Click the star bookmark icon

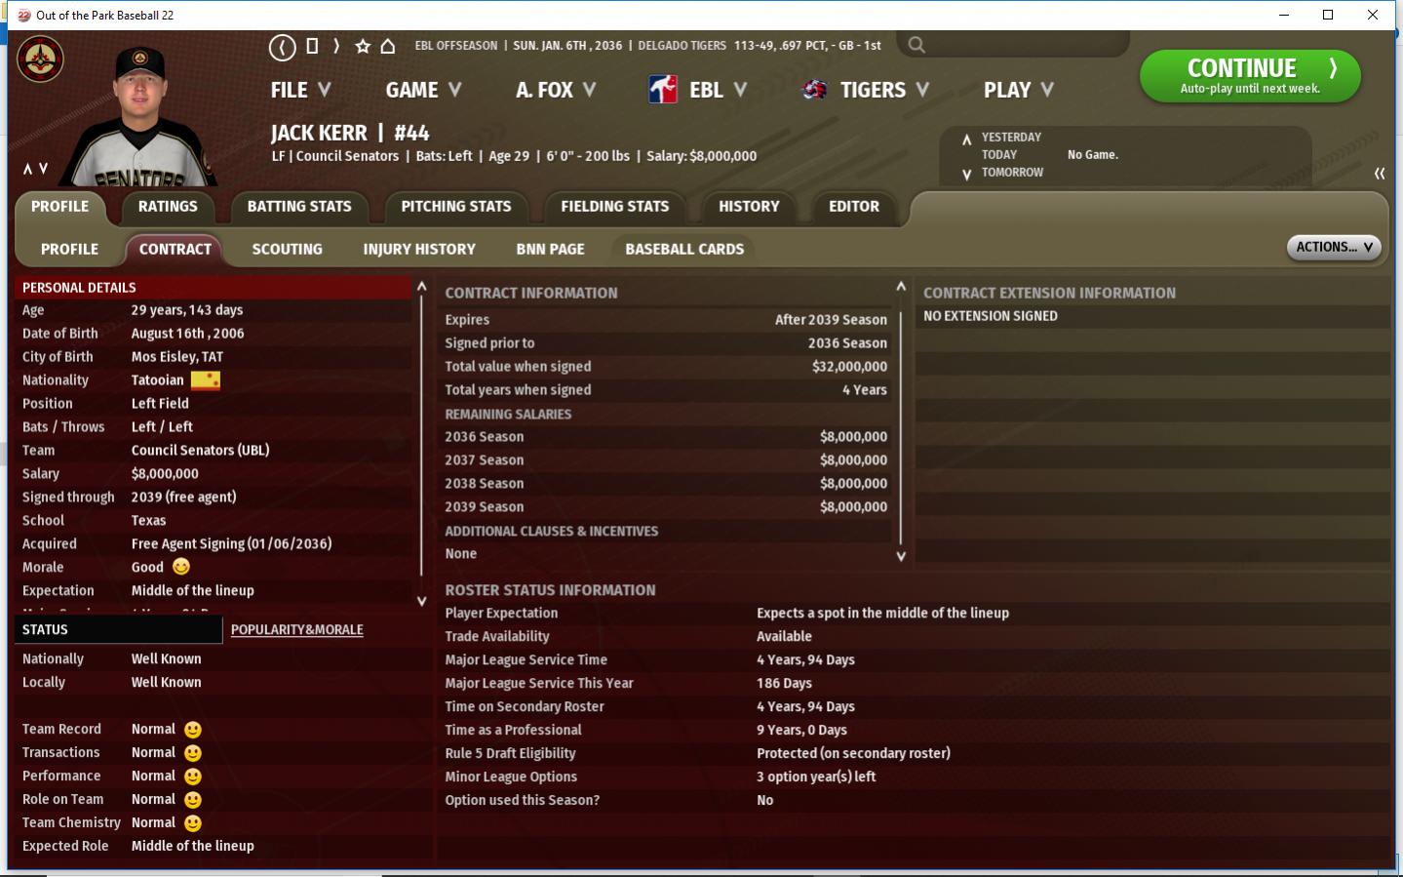point(363,46)
